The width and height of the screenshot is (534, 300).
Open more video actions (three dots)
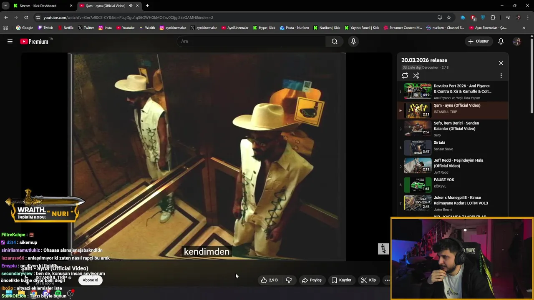(387, 280)
